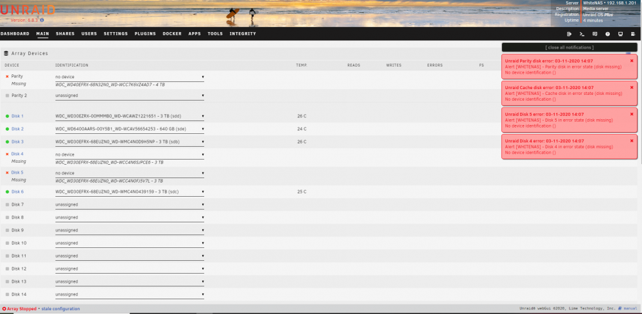The image size is (642, 314).
Task: Click the help question-mark icon
Action: [x=607, y=34]
